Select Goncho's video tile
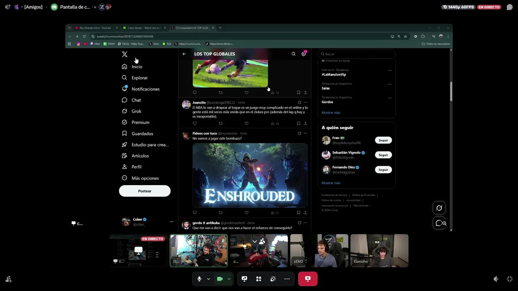518x291 pixels. pos(379,251)
